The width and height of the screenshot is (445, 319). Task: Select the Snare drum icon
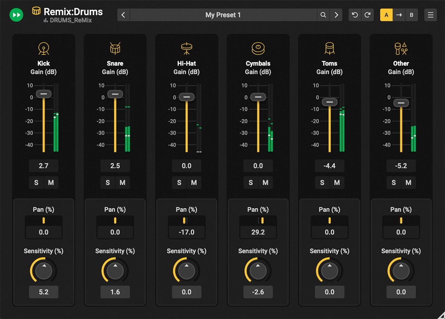point(115,48)
